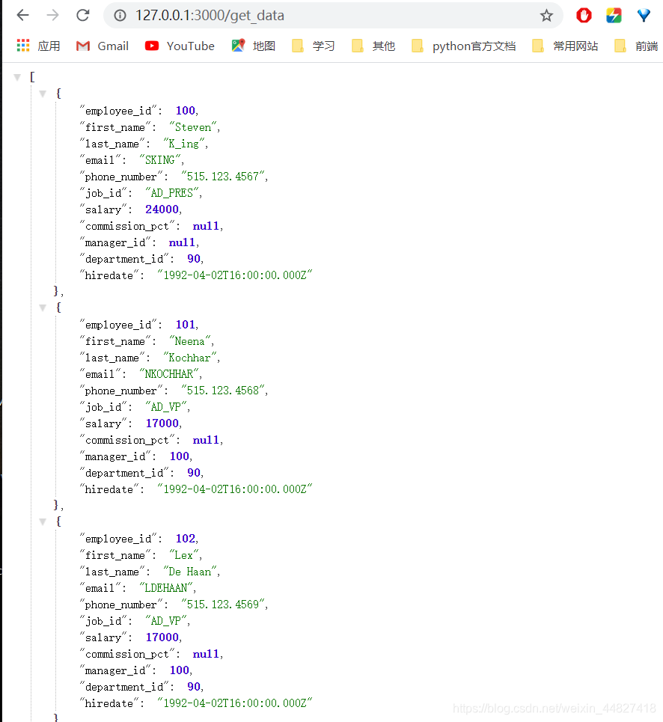Viewport: 663px width, 722px height.
Task: Click the first_name value "Steven"
Action: 193,127
